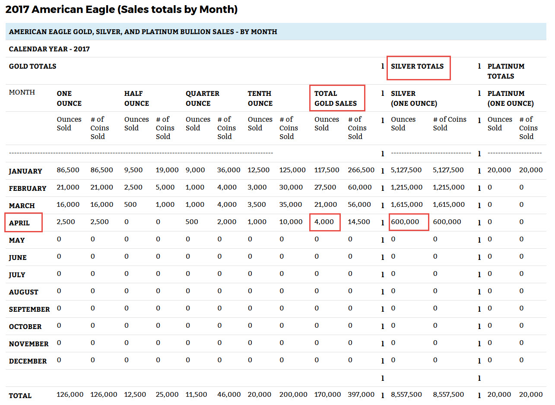Click the TOTAL row tenth coins value 200,000
The image size is (555, 405).
coord(294,395)
